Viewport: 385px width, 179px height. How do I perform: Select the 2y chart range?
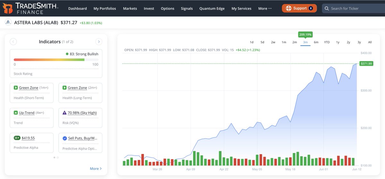click(x=348, y=42)
